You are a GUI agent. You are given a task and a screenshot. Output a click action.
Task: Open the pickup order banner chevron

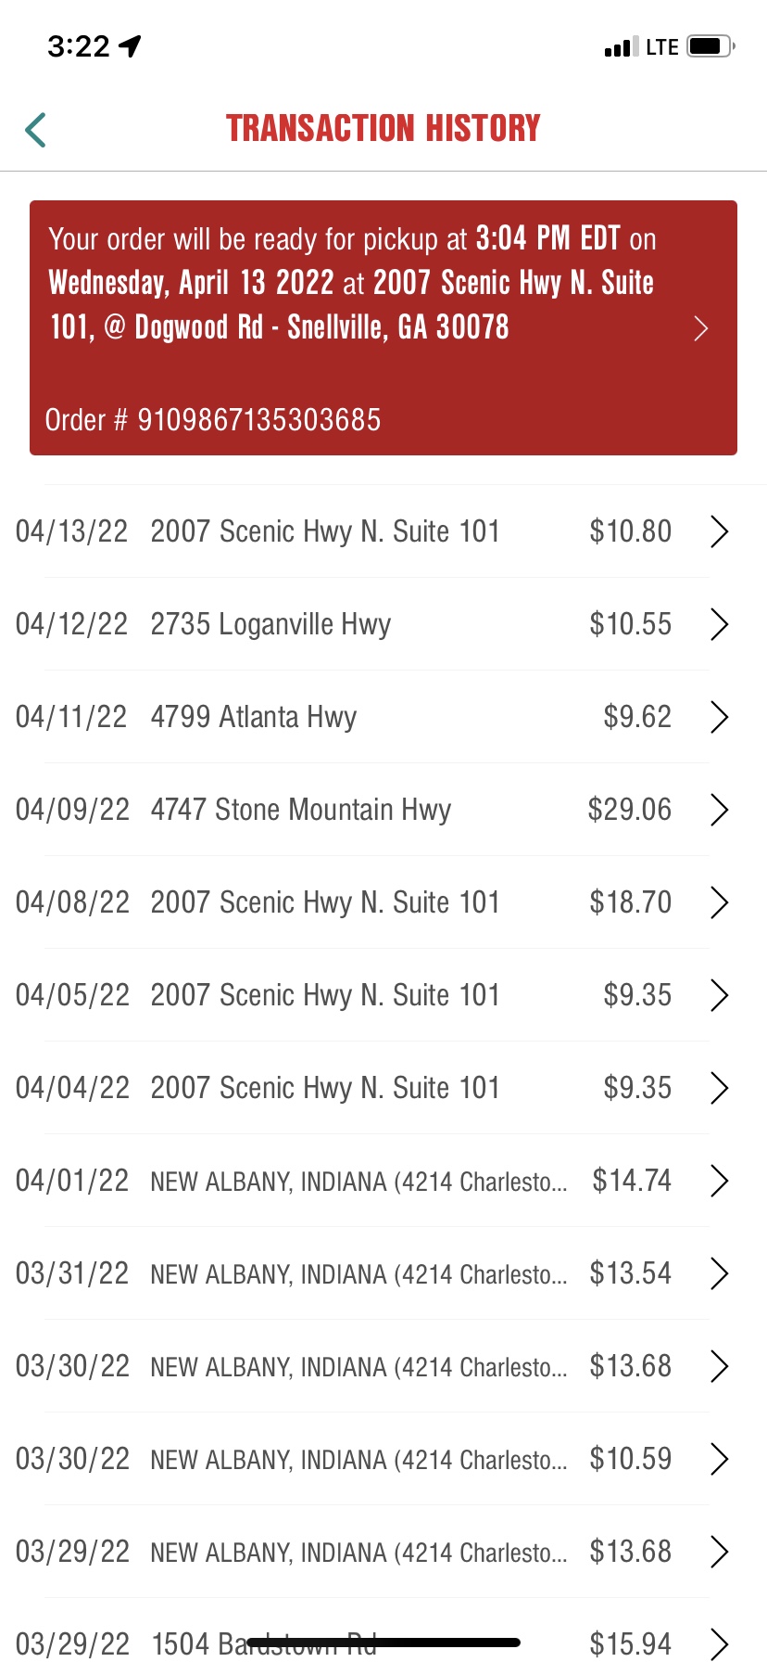pos(701,328)
